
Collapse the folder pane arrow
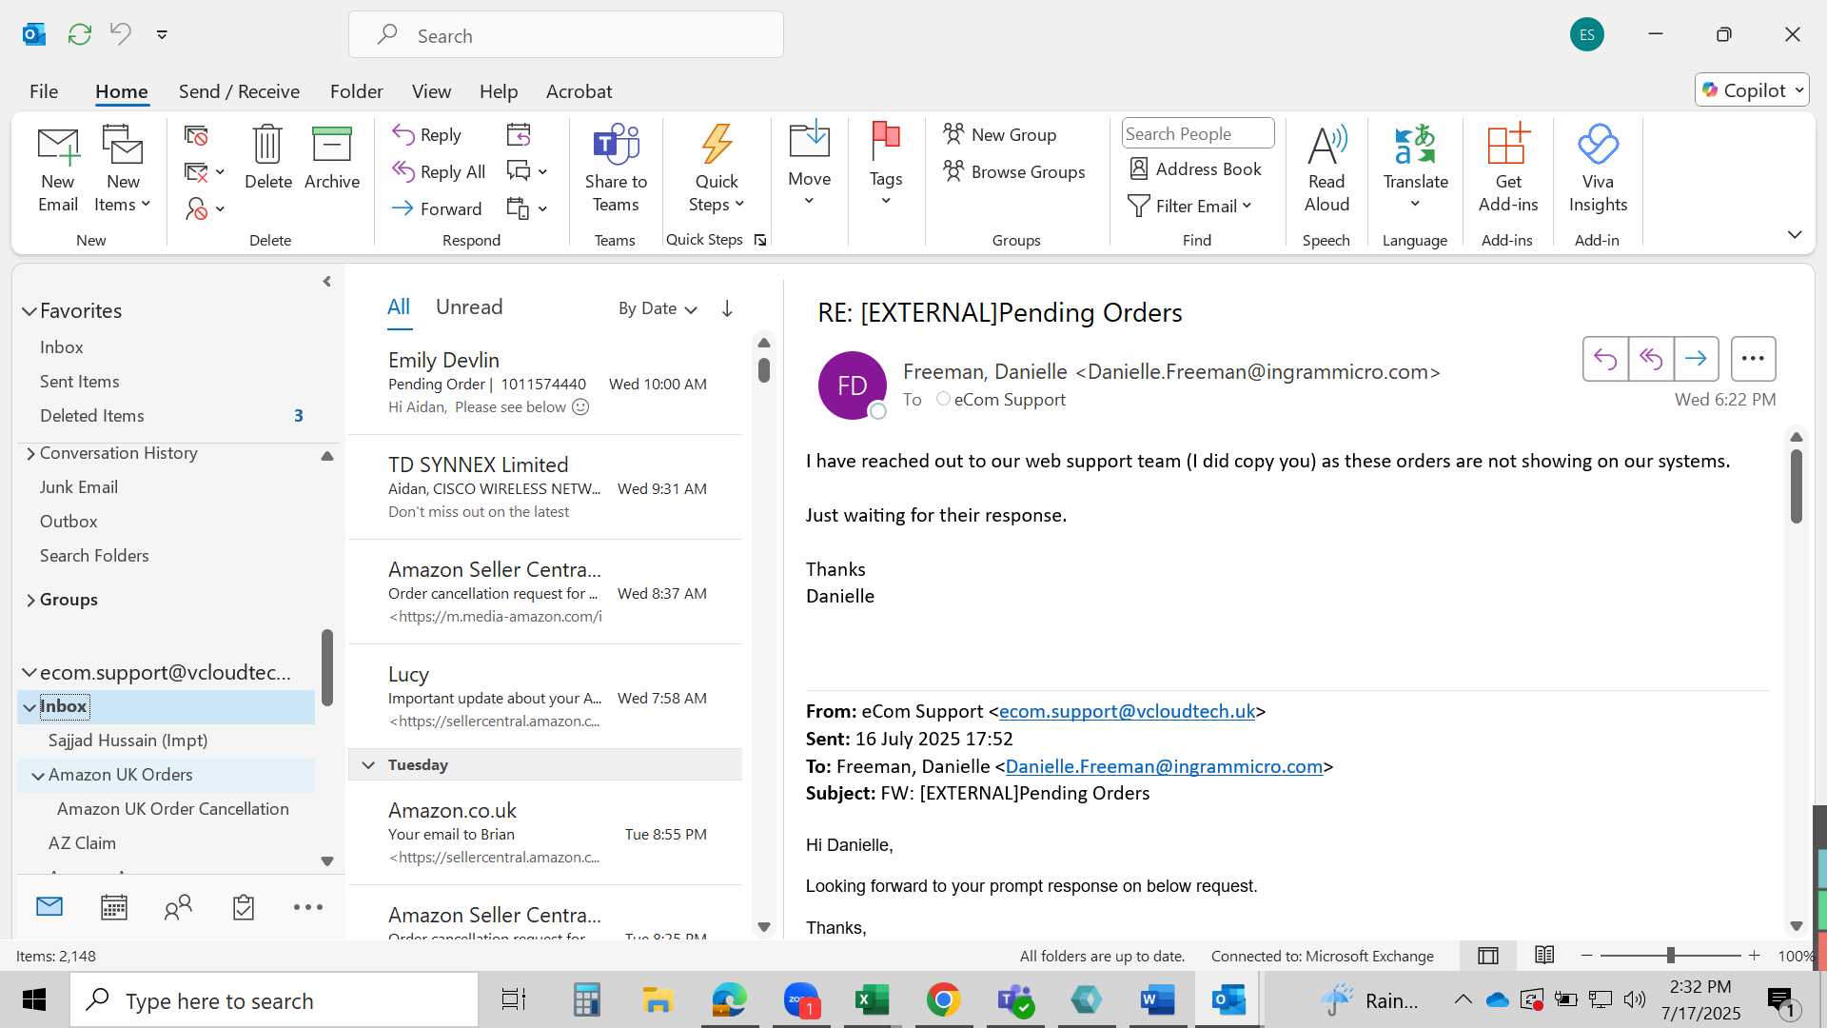[x=326, y=282]
